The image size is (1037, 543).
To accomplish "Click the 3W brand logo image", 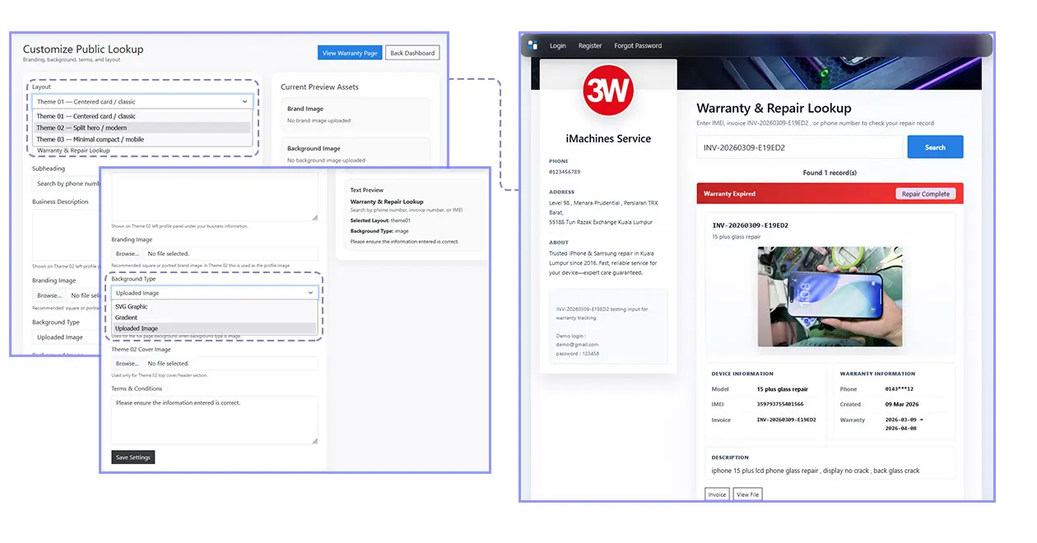I will click(x=607, y=91).
